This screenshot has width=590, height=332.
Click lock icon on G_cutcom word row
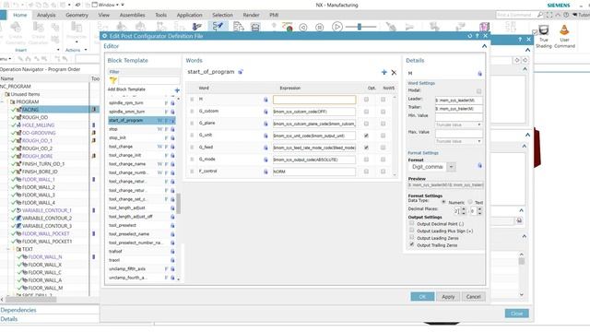tap(265, 112)
